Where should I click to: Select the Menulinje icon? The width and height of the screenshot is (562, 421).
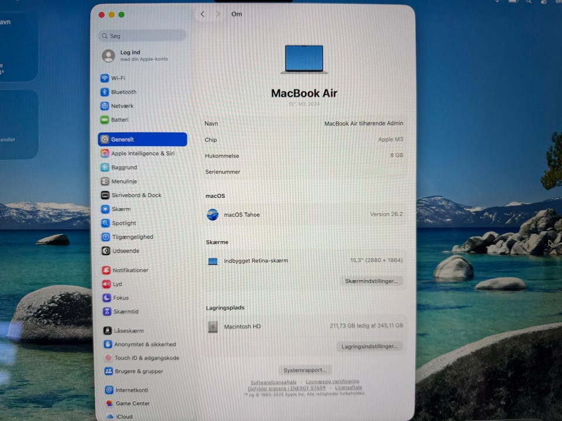point(105,181)
